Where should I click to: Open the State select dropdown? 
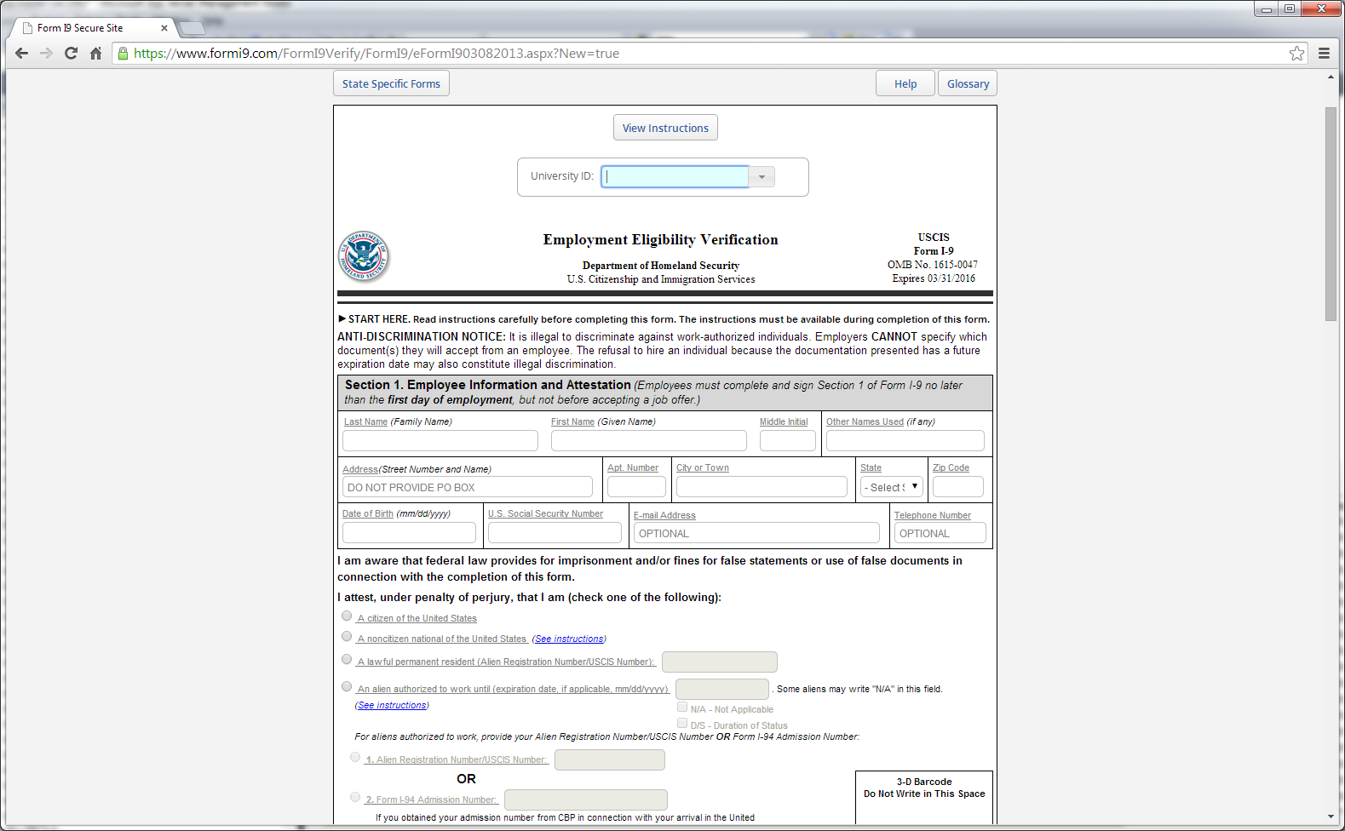click(x=891, y=487)
